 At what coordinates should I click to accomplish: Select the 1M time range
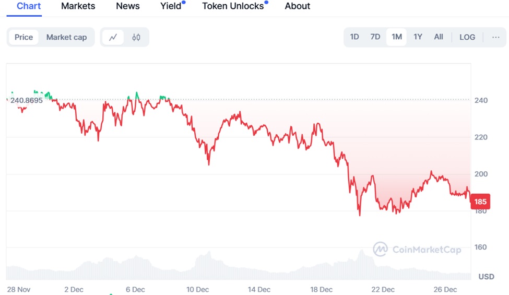(397, 37)
